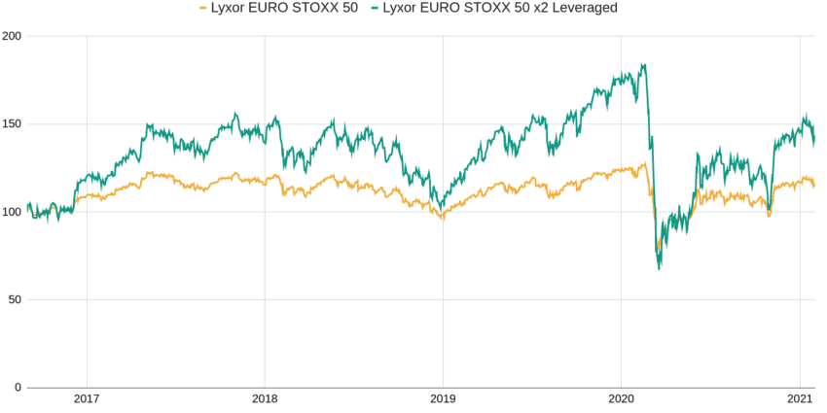Click the teal line's peak in late 2017

tap(235, 113)
